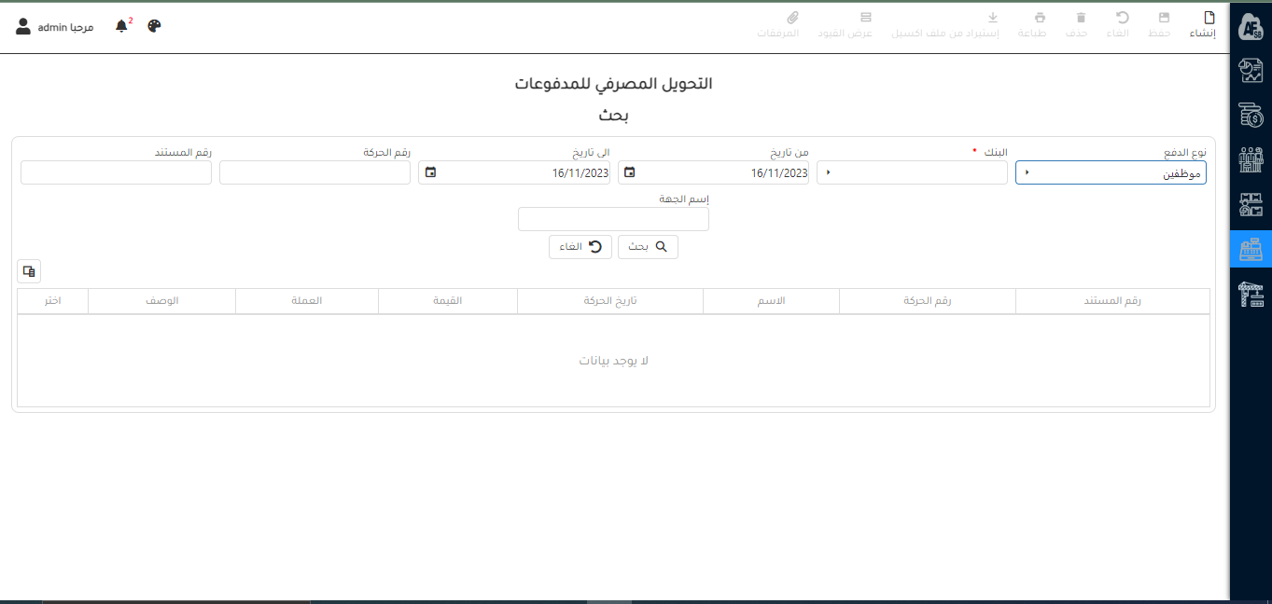Open the employees module icon in sidebar
Screen dimensions: 1272x604
(x=1251, y=160)
